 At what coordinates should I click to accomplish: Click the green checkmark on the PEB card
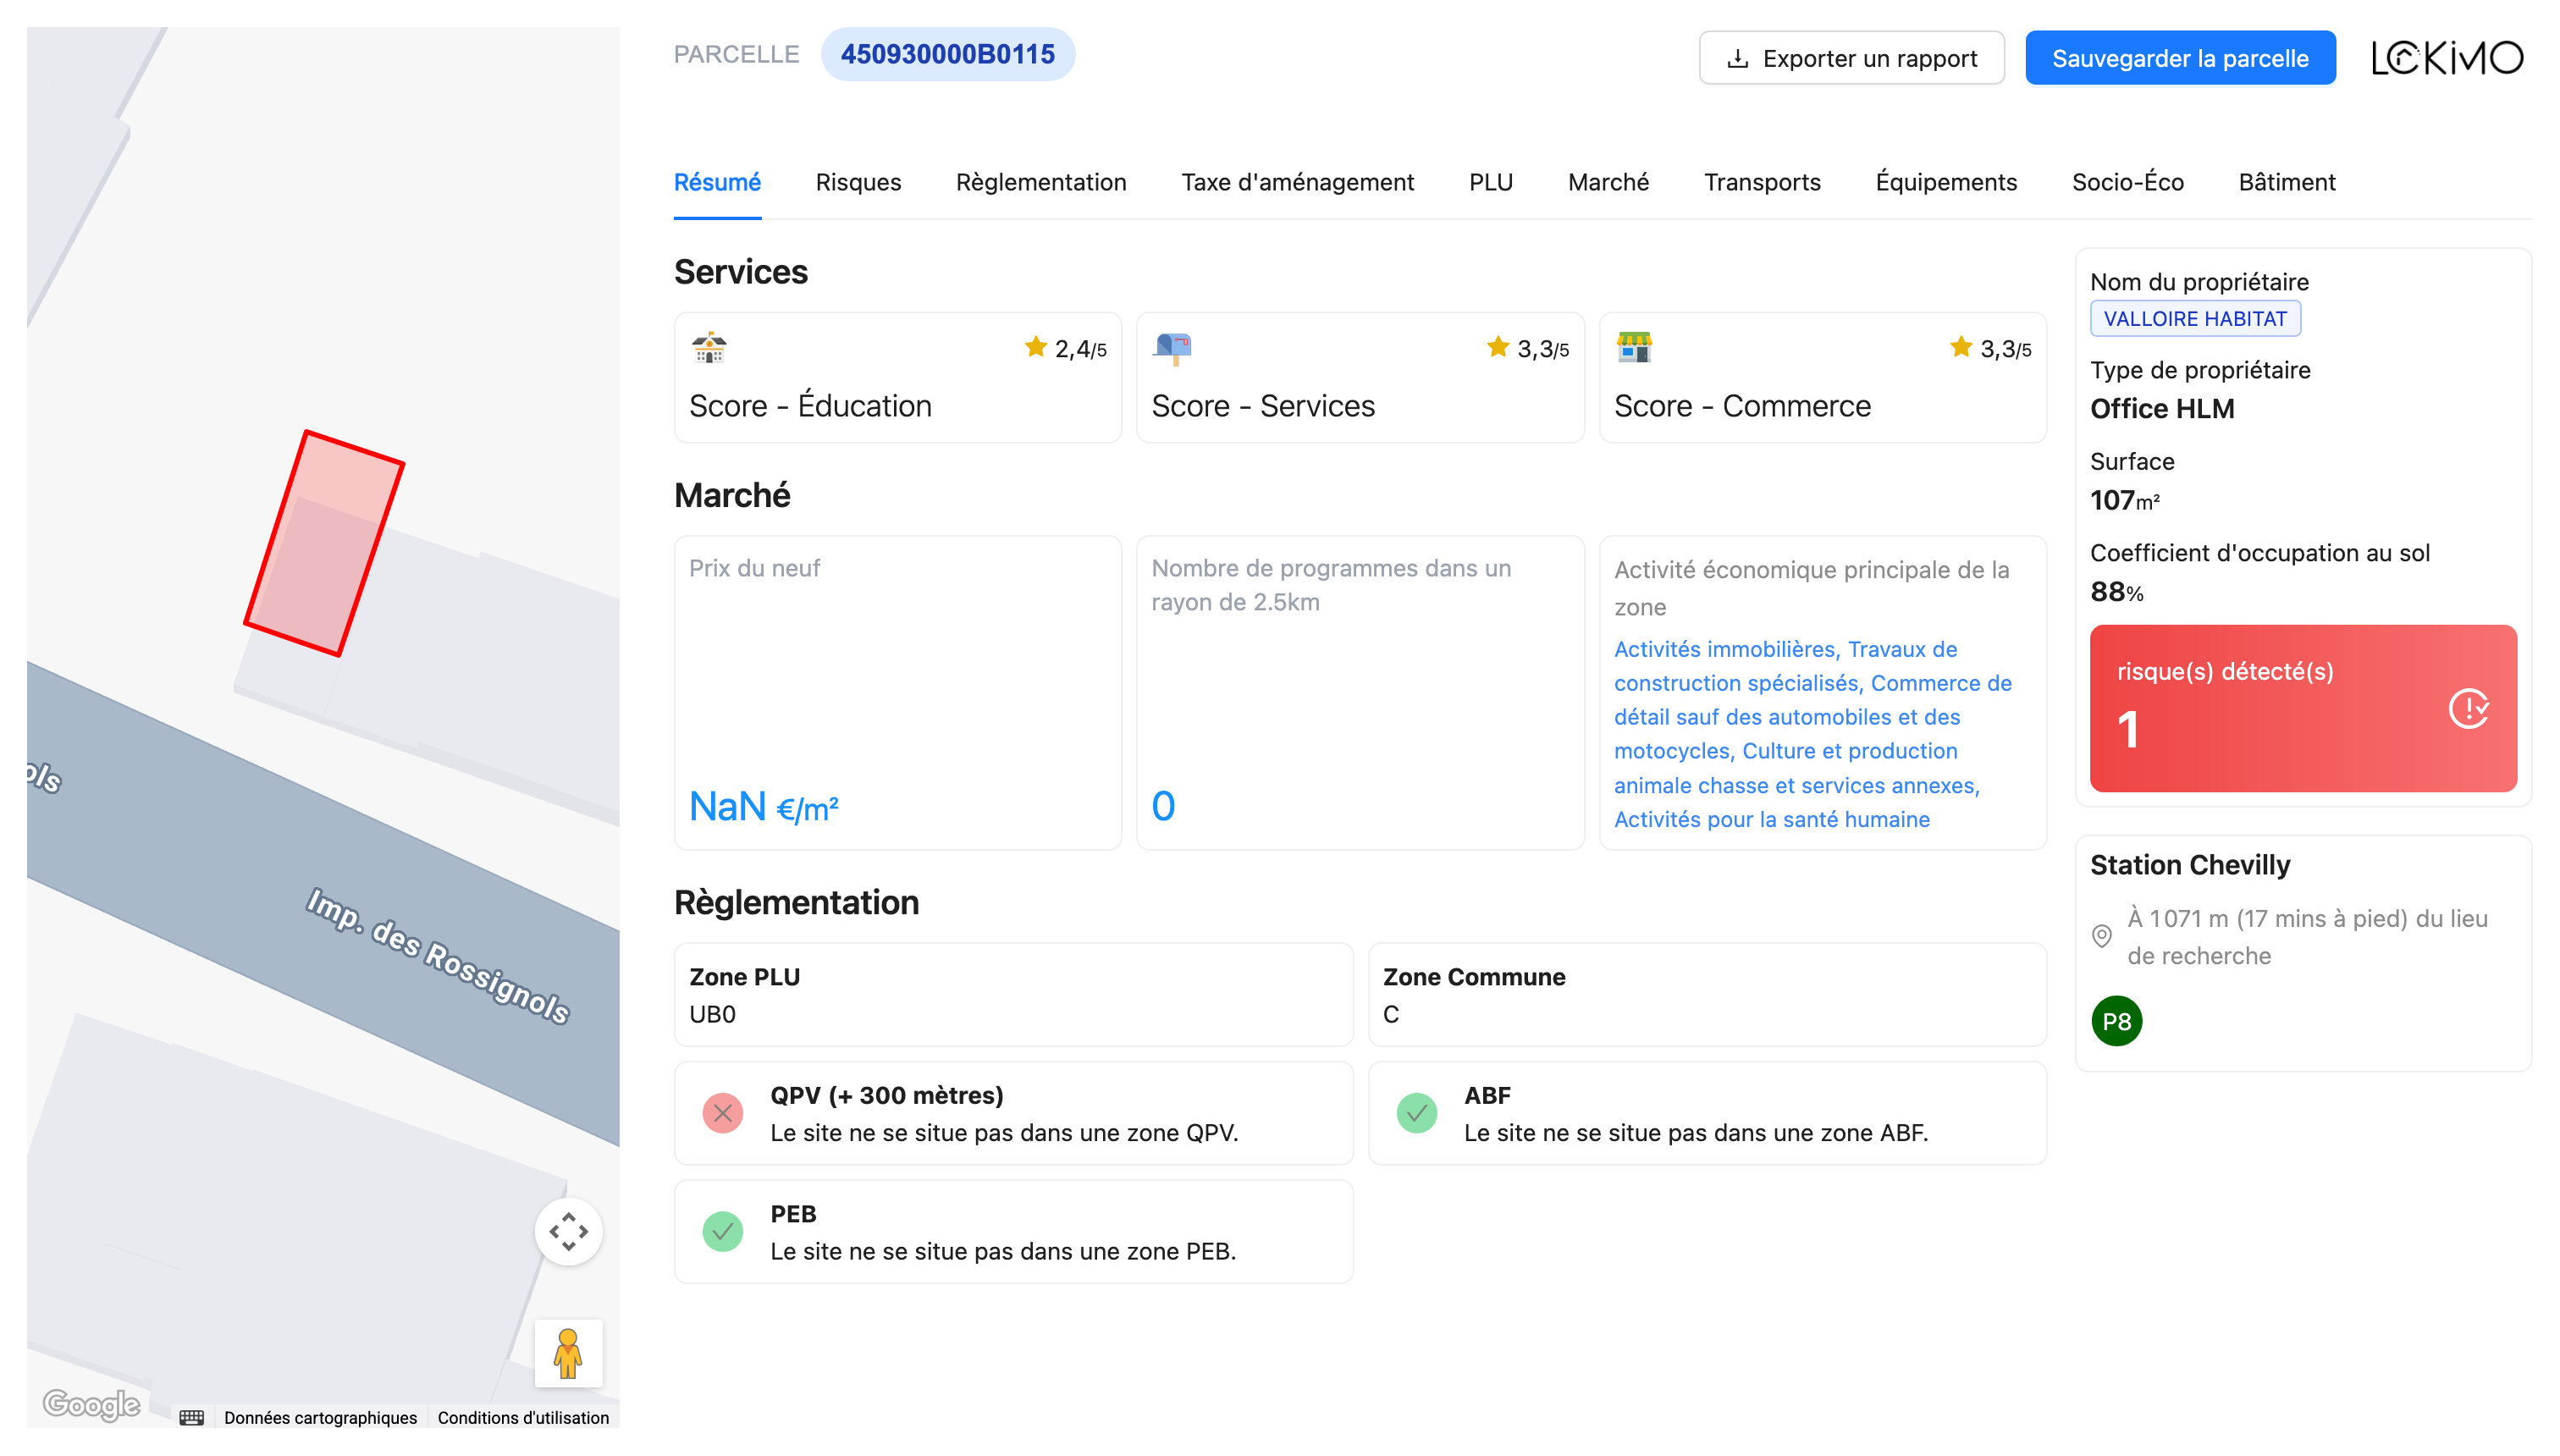click(723, 1231)
